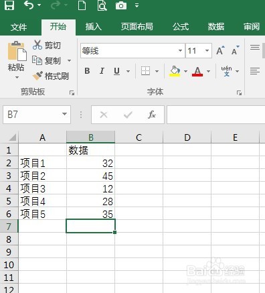Viewport: 265px width, 293px height.
Task: Click the confirm checkmark formula icon
Action: [128, 115]
